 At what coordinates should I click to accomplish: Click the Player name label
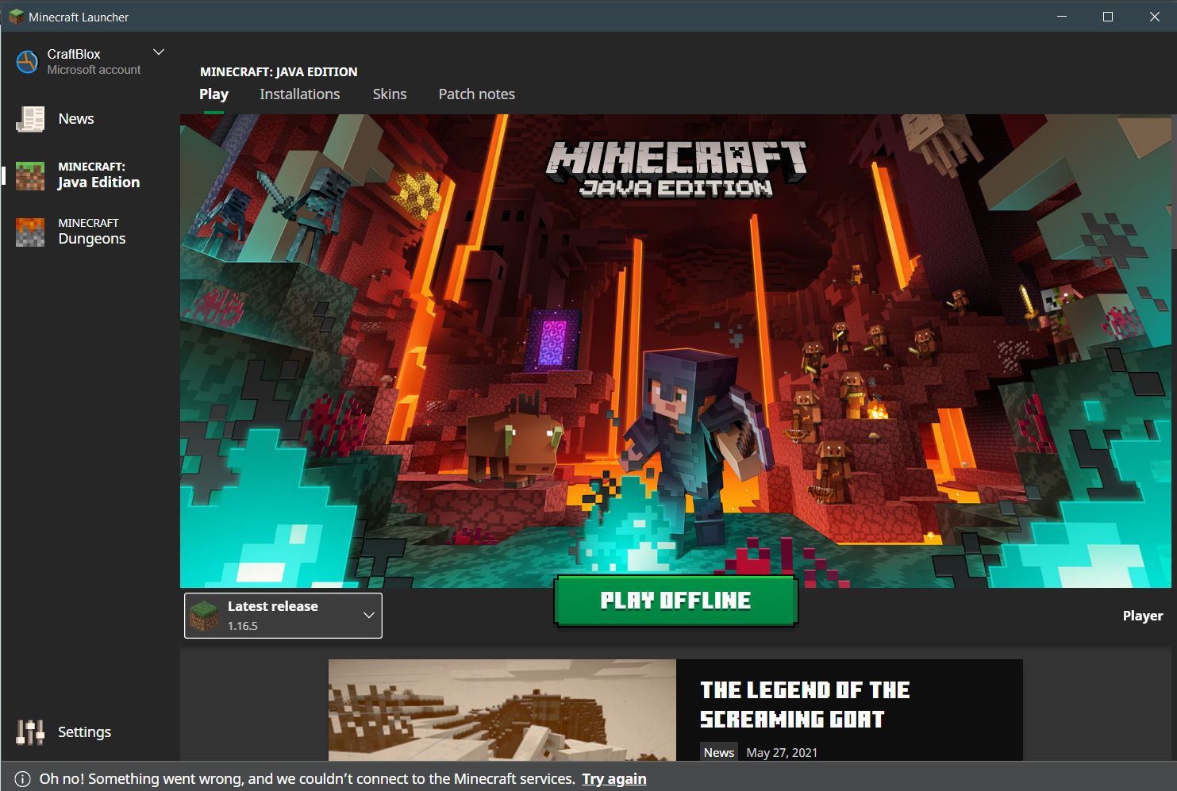(x=1143, y=616)
